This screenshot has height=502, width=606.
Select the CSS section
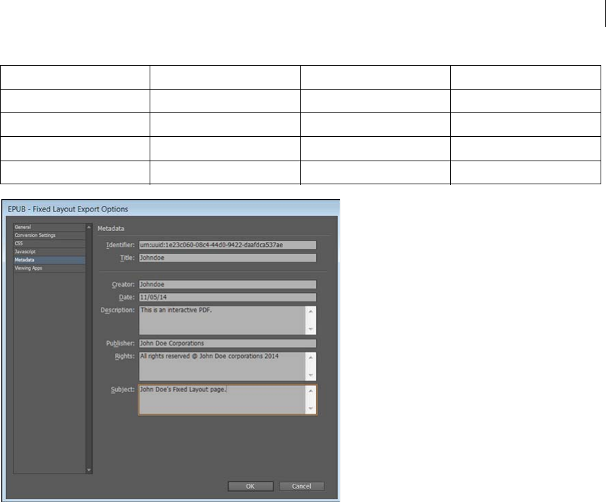tap(49, 243)
